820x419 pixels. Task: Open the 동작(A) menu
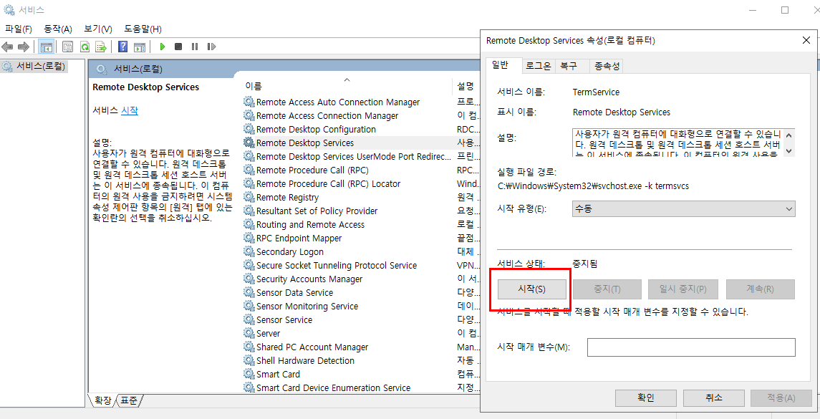tap(58, 29)
